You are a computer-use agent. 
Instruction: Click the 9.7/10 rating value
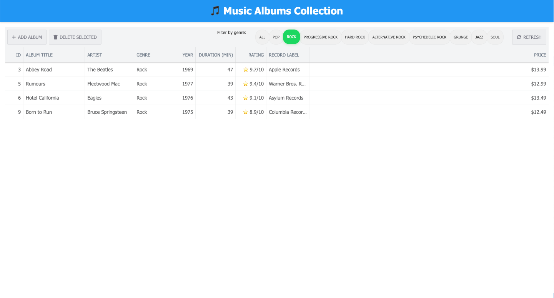click(257, 70)
